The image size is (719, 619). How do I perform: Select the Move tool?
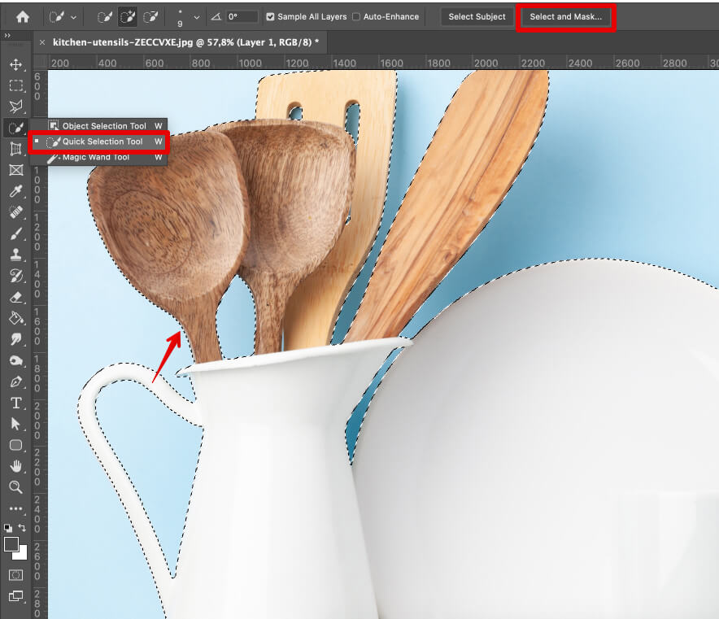tap(17, 65)
